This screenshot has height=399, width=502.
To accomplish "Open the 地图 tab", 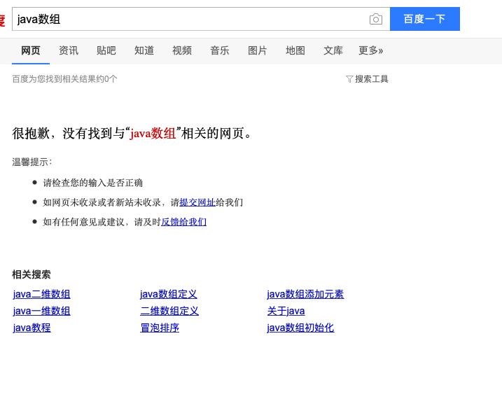I will tap(295, 50).
